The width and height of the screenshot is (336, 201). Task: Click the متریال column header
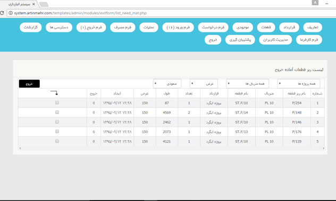pos(269,93)
